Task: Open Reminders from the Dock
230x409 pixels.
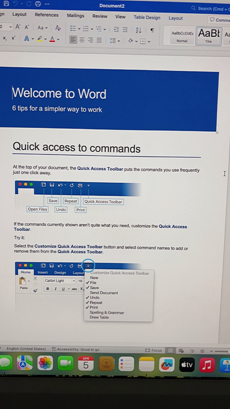Action: click(126, 364)
